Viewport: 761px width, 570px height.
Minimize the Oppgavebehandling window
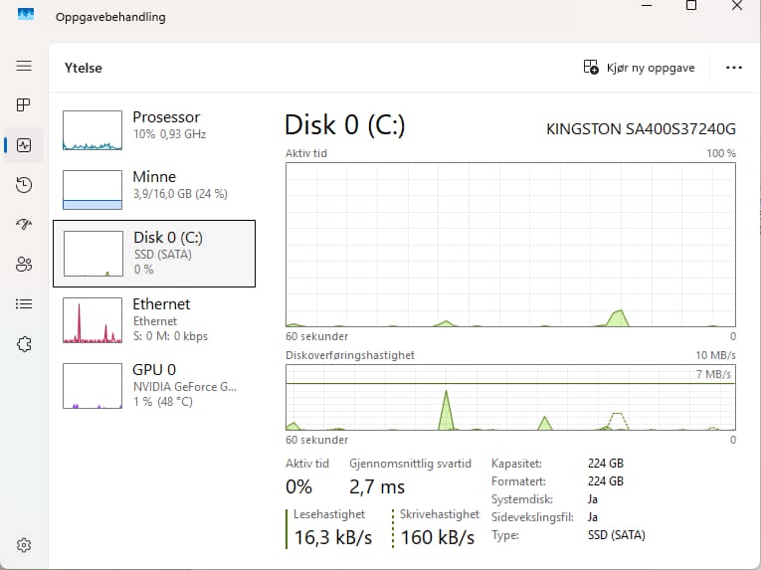(647, 5)
